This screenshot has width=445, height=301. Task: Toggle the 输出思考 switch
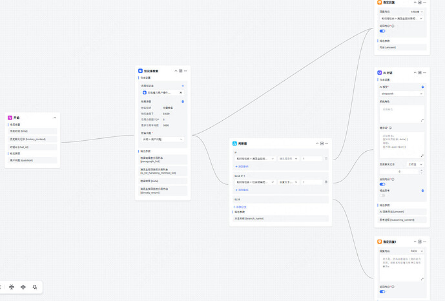(x=382, y=196)
